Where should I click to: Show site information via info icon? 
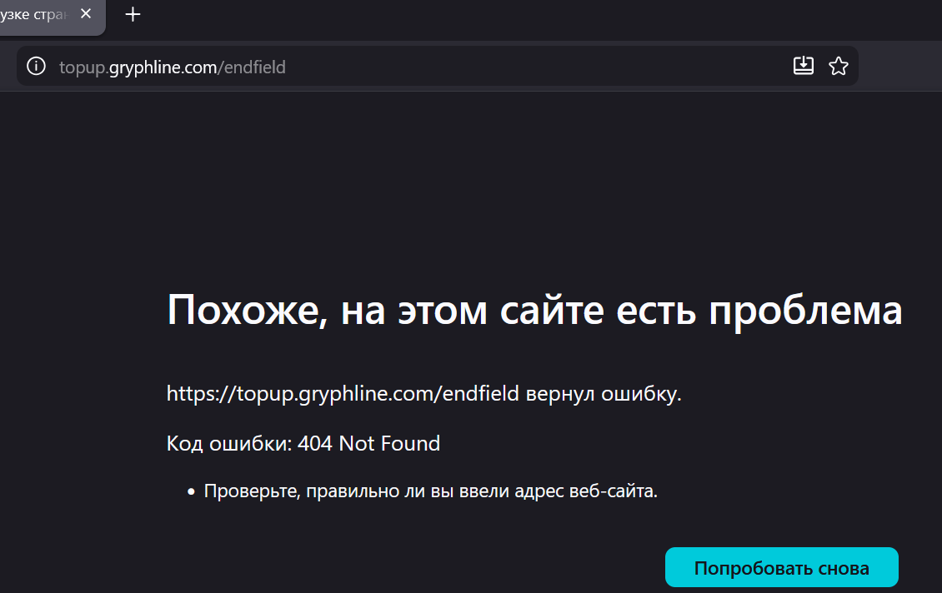pyautogui.click(x=36, y=67)
